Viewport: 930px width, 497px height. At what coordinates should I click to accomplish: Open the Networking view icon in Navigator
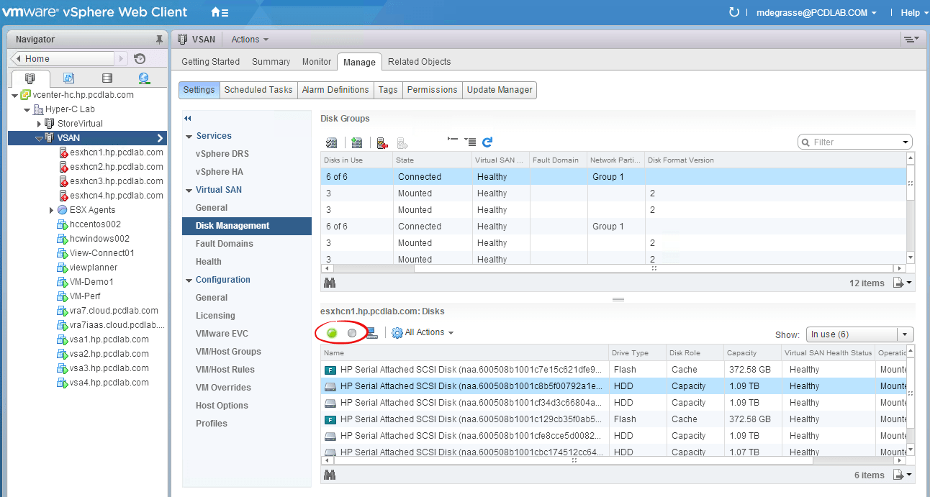pyautogui.click(x=144, y=78)
